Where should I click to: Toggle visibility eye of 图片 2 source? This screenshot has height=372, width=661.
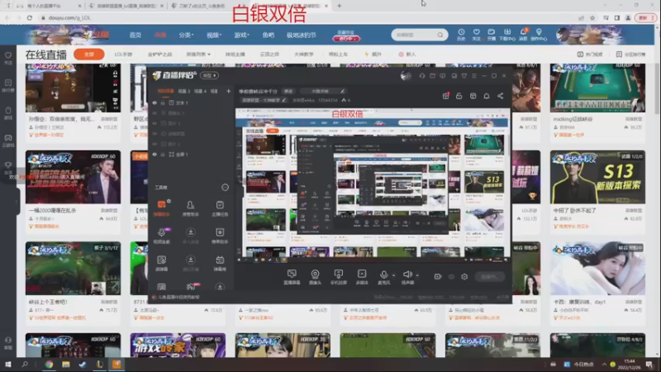pos(155,144)
